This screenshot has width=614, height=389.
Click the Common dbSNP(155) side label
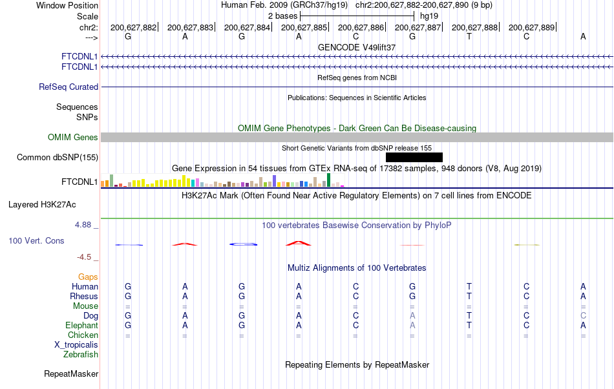tap(57, 157)
